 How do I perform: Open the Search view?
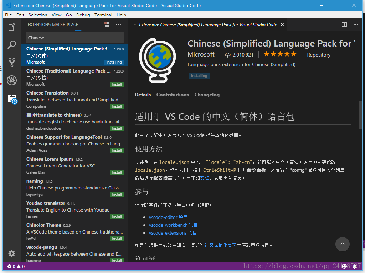(x=12, y=44)
